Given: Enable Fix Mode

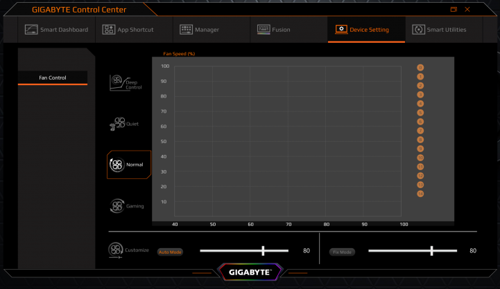Looking at the screenshot, I should (x=342, y=252).
